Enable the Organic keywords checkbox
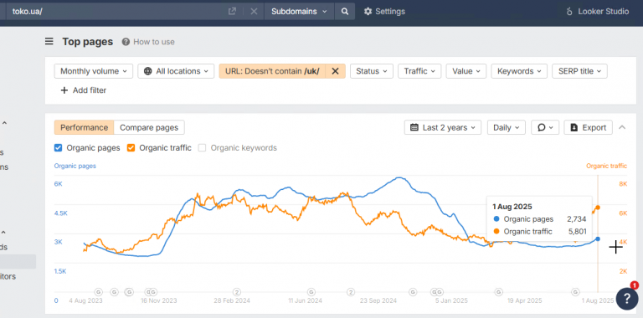Screen dimensions: 643x318 pyautogui.click(x=202, y=148)
